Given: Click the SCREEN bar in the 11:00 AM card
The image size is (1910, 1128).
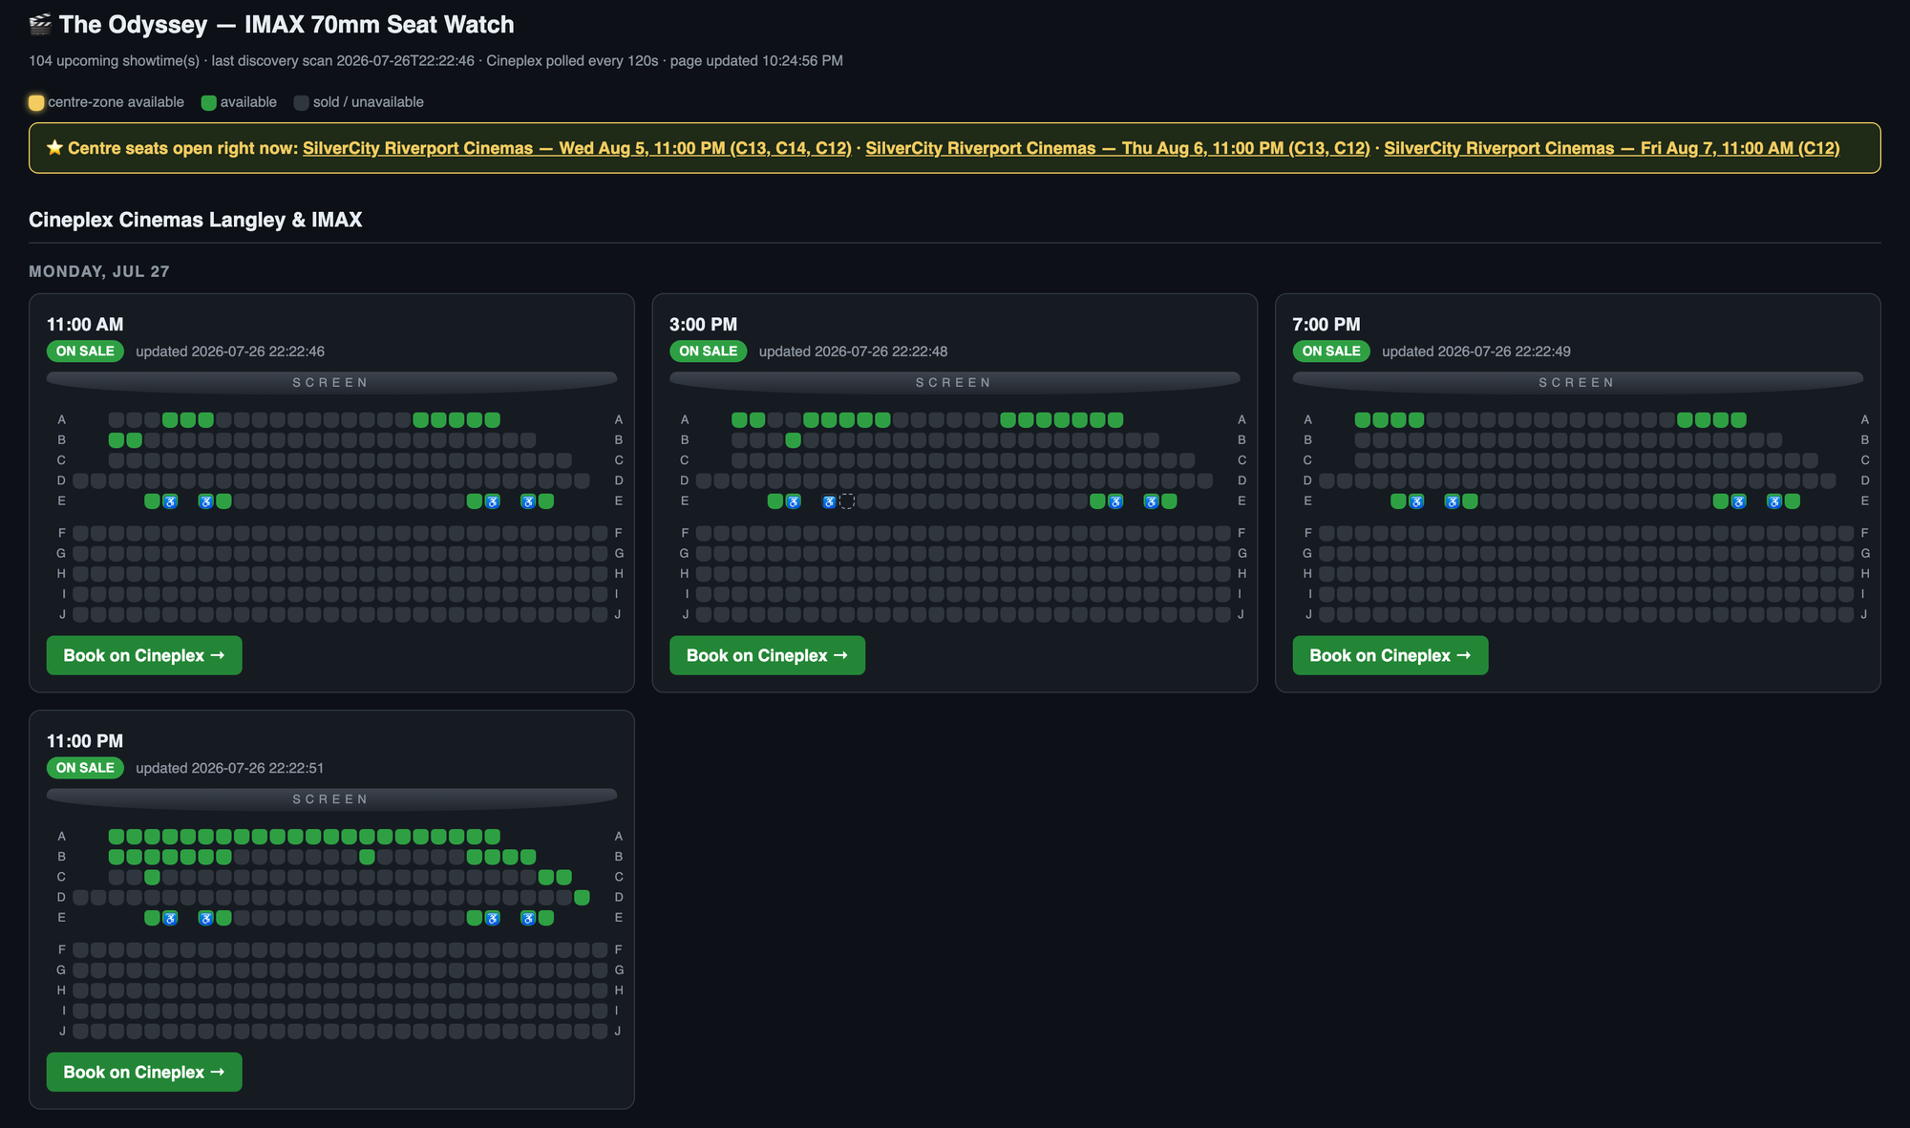Looking at the screenshot, I should (x=331, y=382).
